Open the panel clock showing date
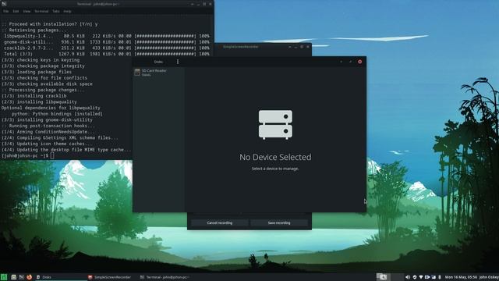 [461, 277]
